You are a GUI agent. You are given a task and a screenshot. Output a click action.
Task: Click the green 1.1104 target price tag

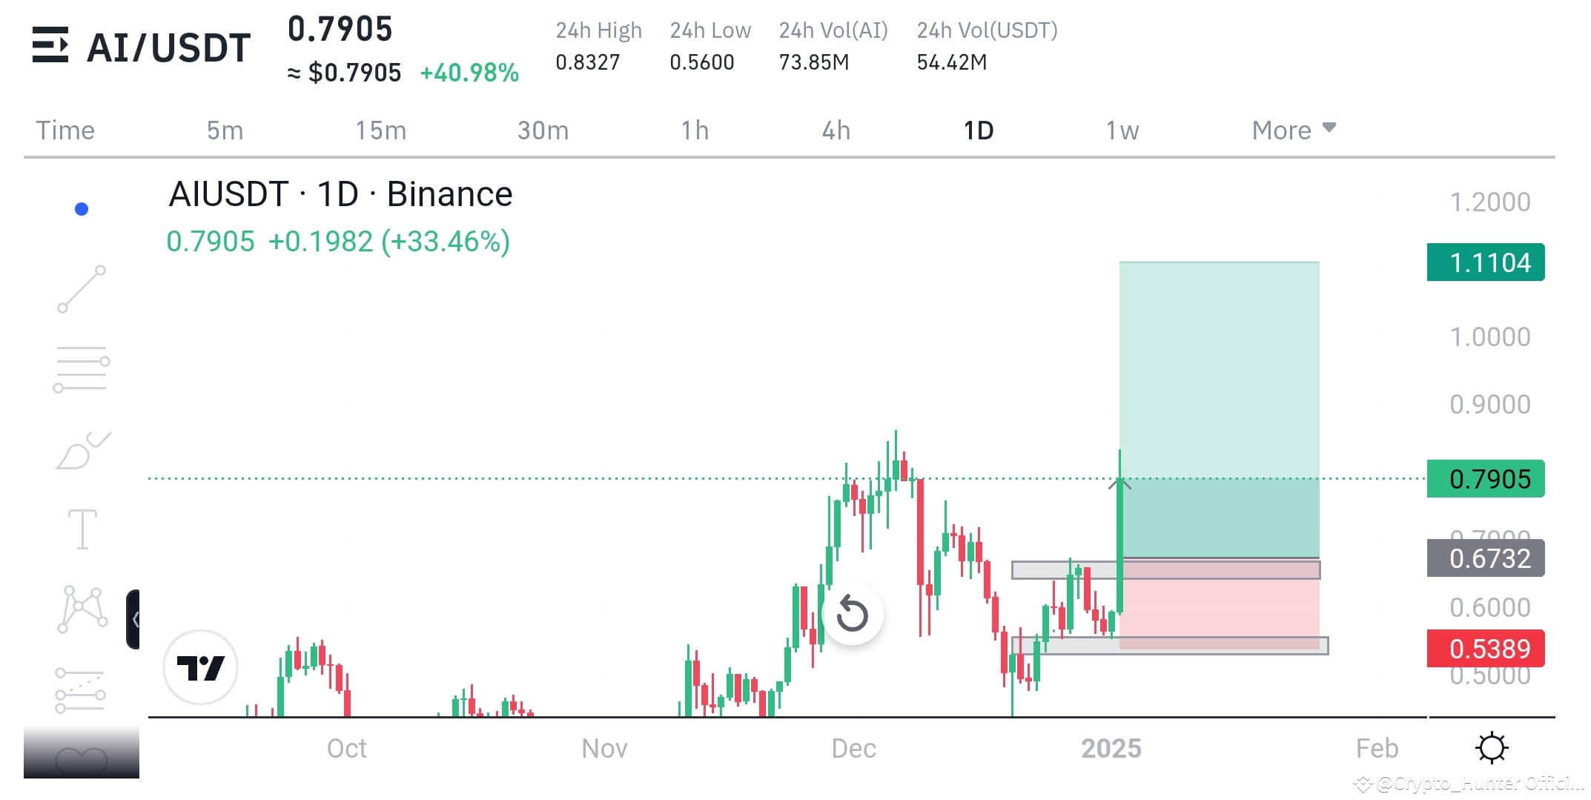1484,262
